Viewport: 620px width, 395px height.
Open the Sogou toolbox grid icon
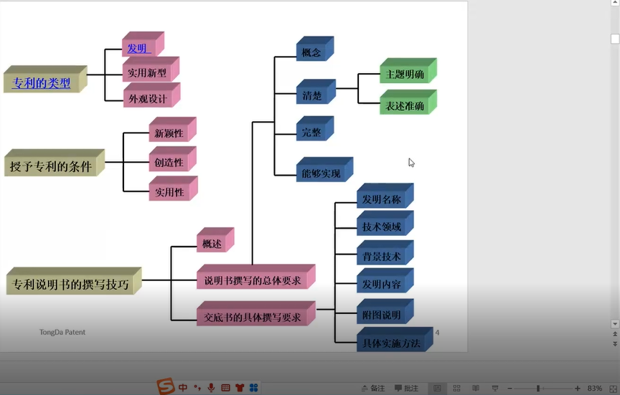coord(253,388)
